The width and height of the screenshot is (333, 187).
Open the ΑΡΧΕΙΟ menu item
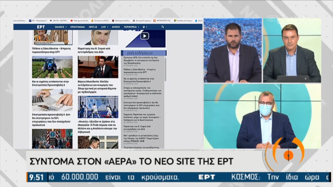(116, 27)
